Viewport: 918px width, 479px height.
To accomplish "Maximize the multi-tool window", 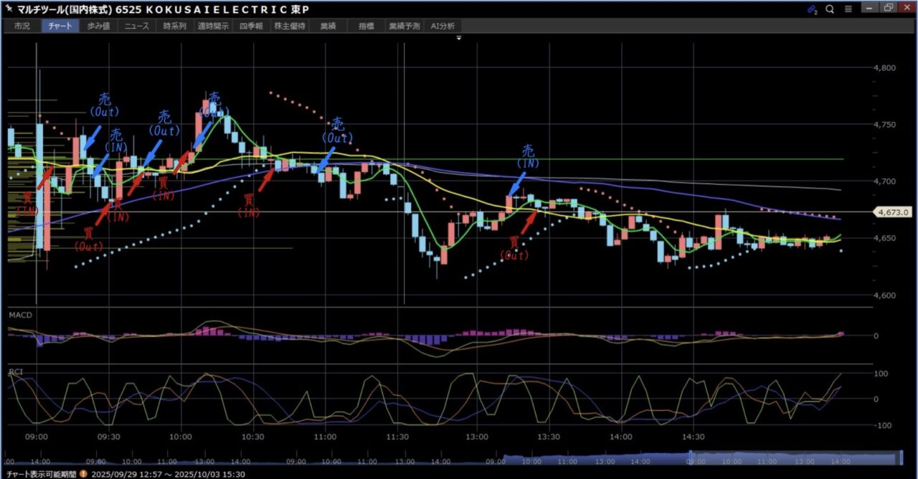I will click(x=889, y=9).
